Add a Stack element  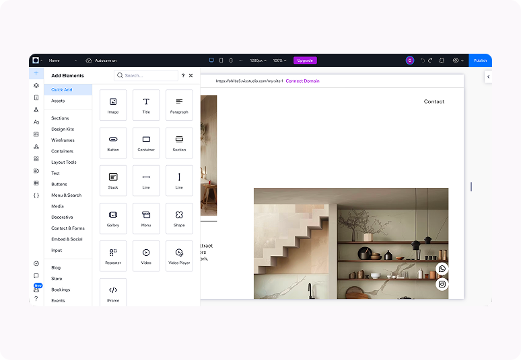113,181
